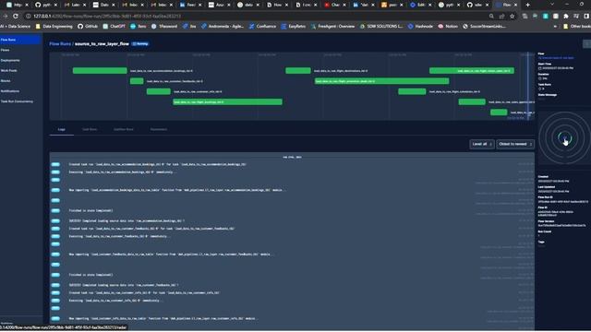Image resolution: width=591 pixels, height=332 pixels.
Task: Open the Oldest to newest sort dropdown
Action: [515, 144]
